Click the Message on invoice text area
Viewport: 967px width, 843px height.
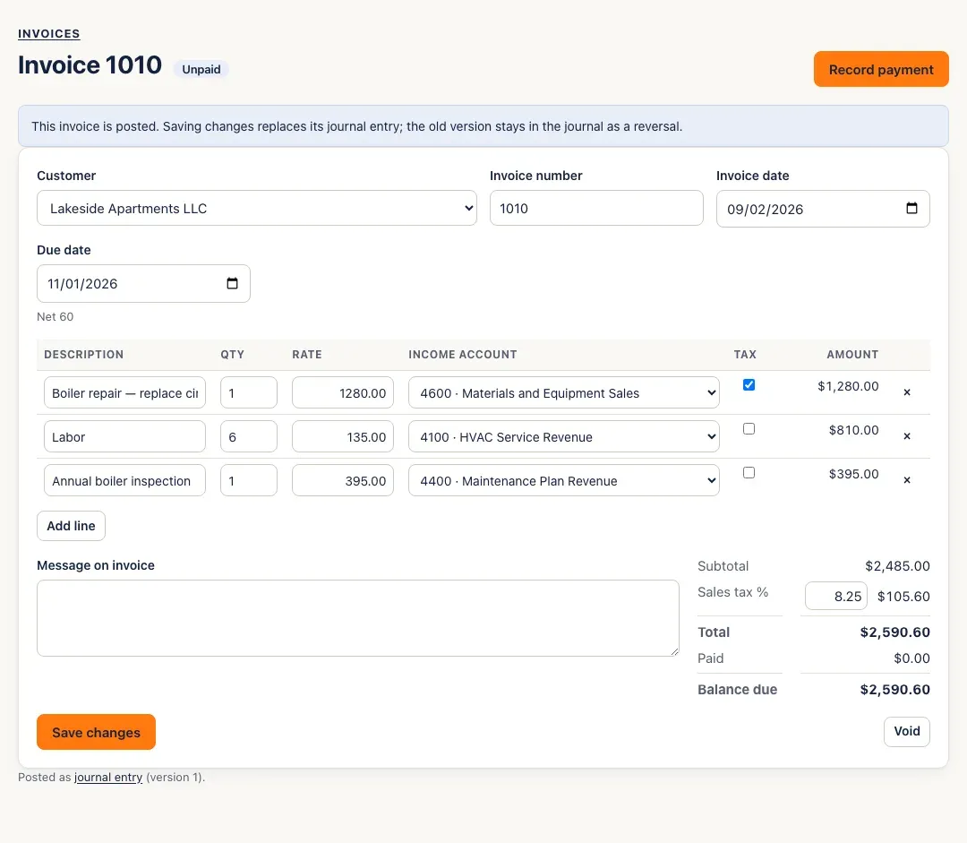pos(357,618)
